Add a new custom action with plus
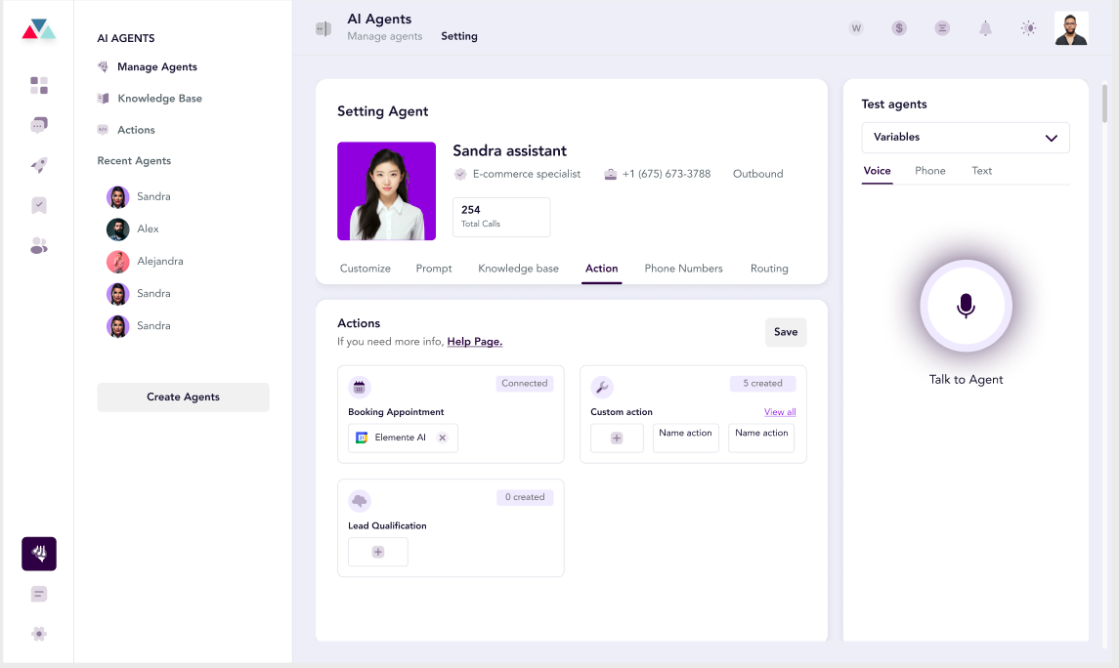This screenshot has width=1119, height=668. [617, 438]
